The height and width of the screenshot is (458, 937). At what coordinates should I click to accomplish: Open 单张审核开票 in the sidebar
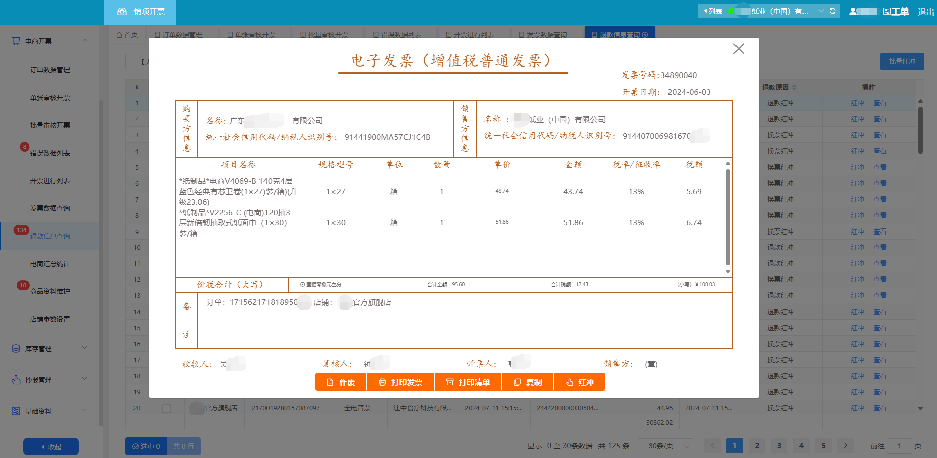click(x=50, y=98)
